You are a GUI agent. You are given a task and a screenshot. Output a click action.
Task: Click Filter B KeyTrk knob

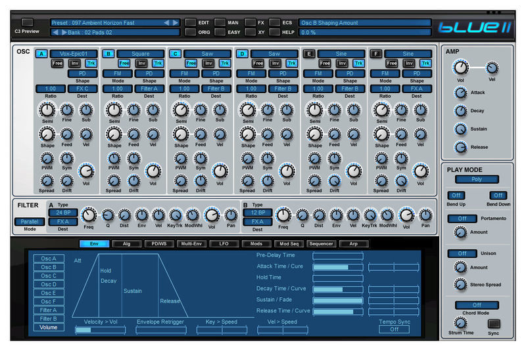370,215
